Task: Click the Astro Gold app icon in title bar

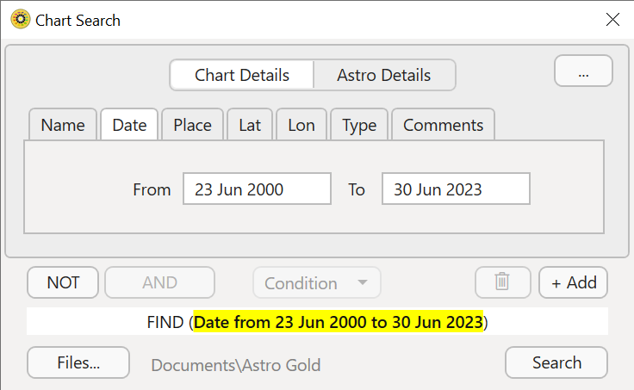Action: [x=20, y=20]
